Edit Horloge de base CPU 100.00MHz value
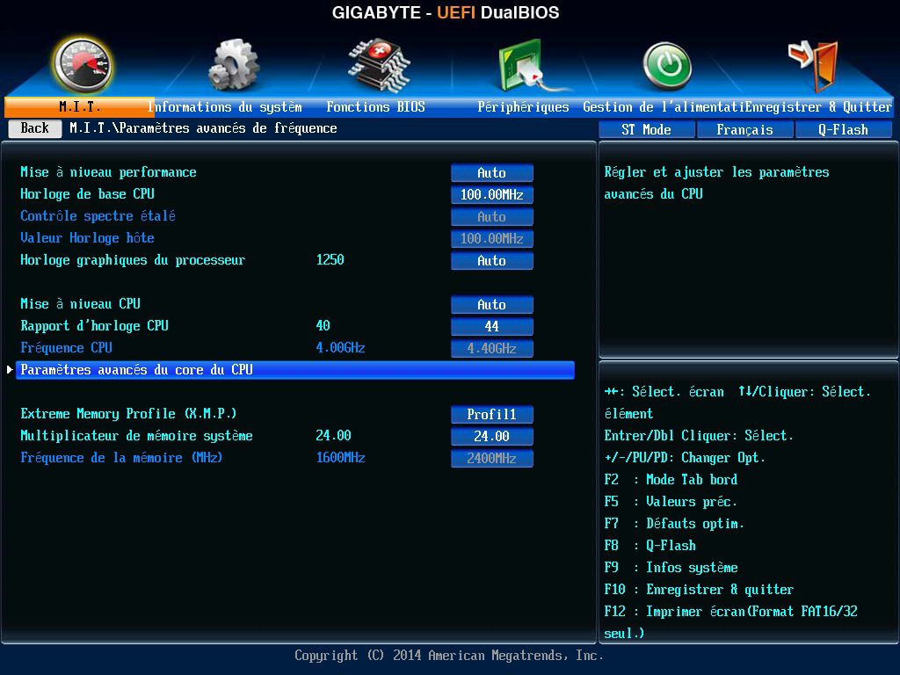900x675 pixels. coord(492,194)
